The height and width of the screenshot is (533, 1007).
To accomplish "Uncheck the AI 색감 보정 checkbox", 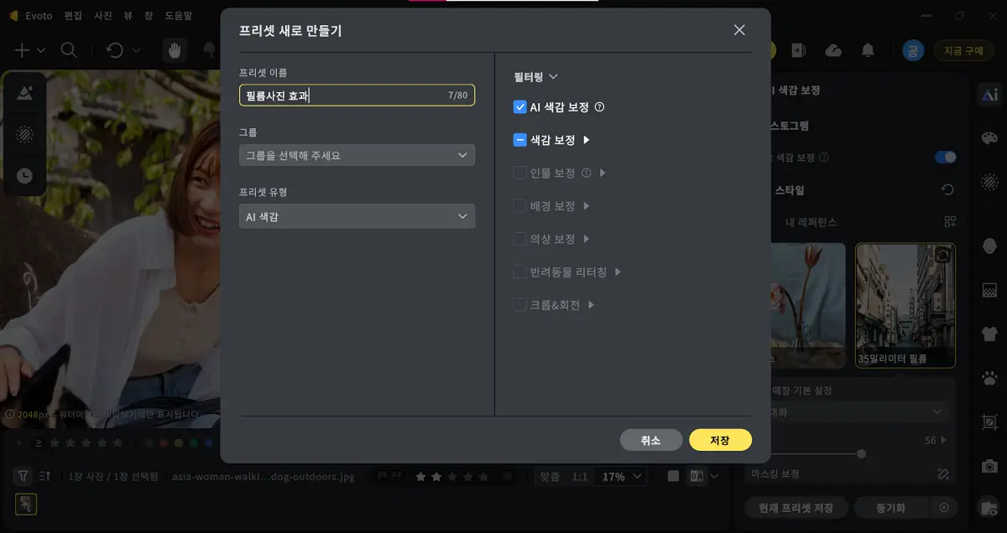I will coord(519,107).
